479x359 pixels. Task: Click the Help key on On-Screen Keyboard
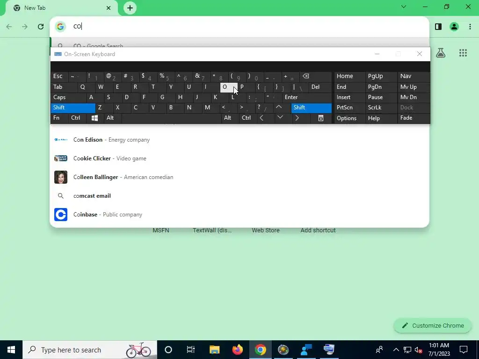(381, 118)
